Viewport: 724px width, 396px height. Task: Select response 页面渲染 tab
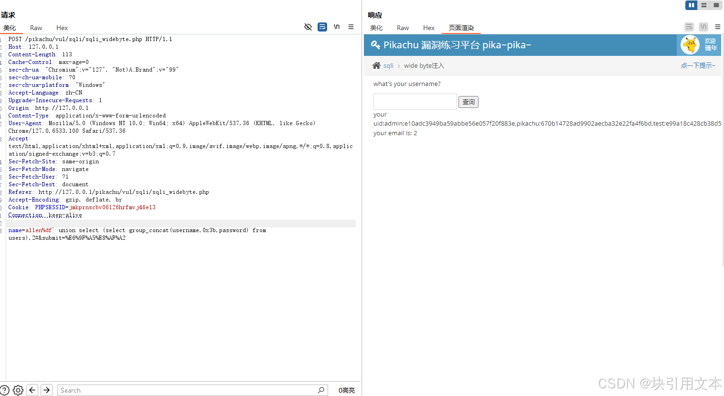pos(461,28)
